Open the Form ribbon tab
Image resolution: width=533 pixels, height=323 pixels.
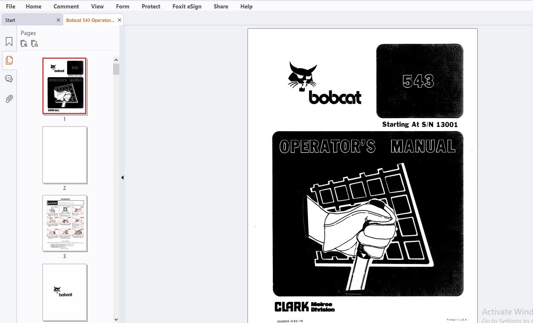click(123, 6)
